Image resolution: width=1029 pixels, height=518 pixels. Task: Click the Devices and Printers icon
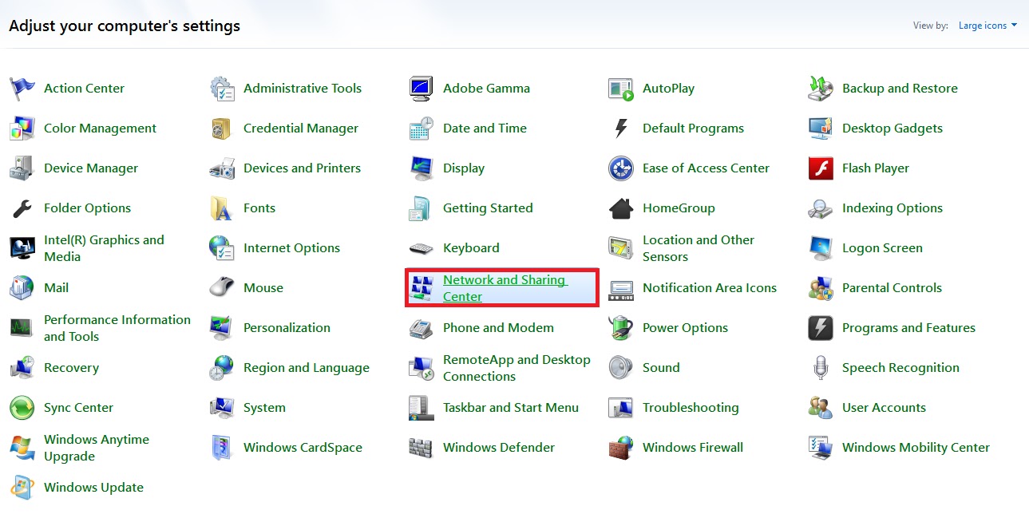222,168
